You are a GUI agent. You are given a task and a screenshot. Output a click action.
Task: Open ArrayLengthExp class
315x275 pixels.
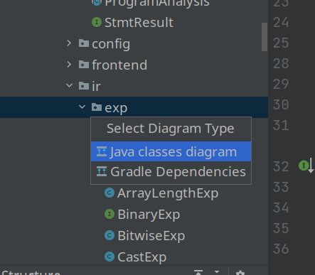pos(168,193)
